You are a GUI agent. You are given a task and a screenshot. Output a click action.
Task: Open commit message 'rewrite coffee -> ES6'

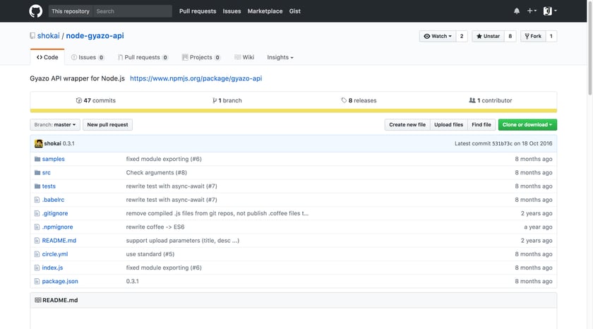click(x=155, y=227)
